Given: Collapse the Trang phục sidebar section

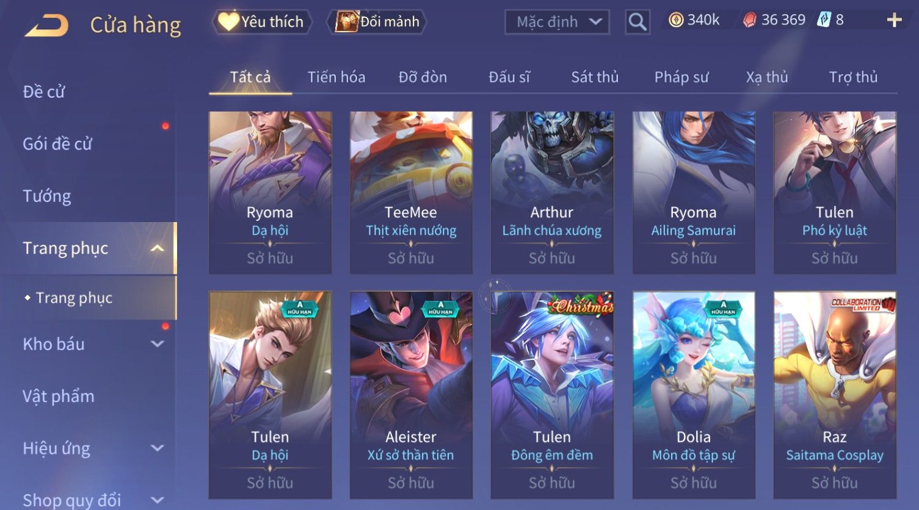Looking at the screenshot, I should coord(157,248).
